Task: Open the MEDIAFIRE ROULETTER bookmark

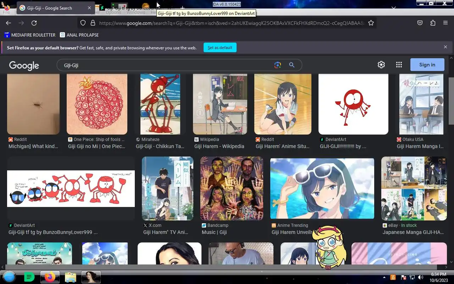Action: (x=30, y=35)
